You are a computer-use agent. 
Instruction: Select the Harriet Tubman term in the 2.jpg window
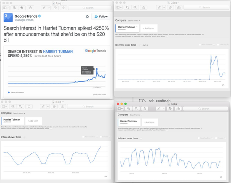click(127, 28)
